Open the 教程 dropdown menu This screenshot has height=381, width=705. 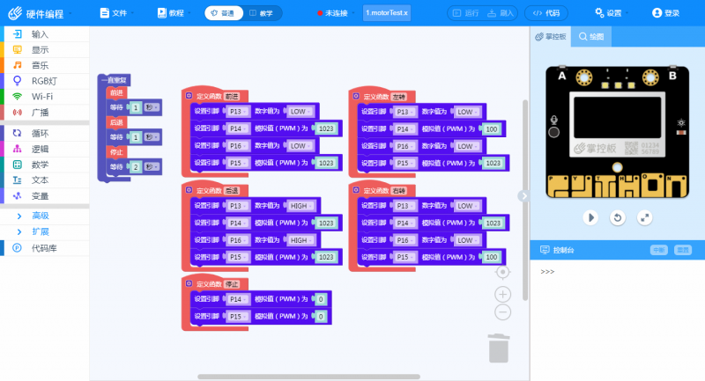(172, 13)
